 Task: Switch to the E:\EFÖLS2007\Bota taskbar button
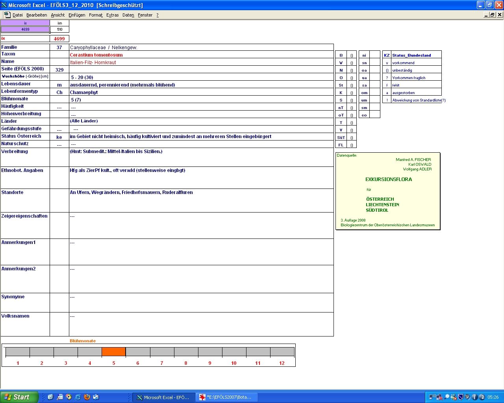click(x=227, y=397)
